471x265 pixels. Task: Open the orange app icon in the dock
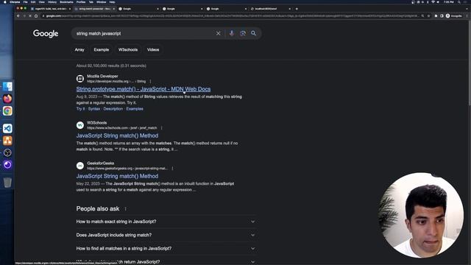tap(7, 141)
